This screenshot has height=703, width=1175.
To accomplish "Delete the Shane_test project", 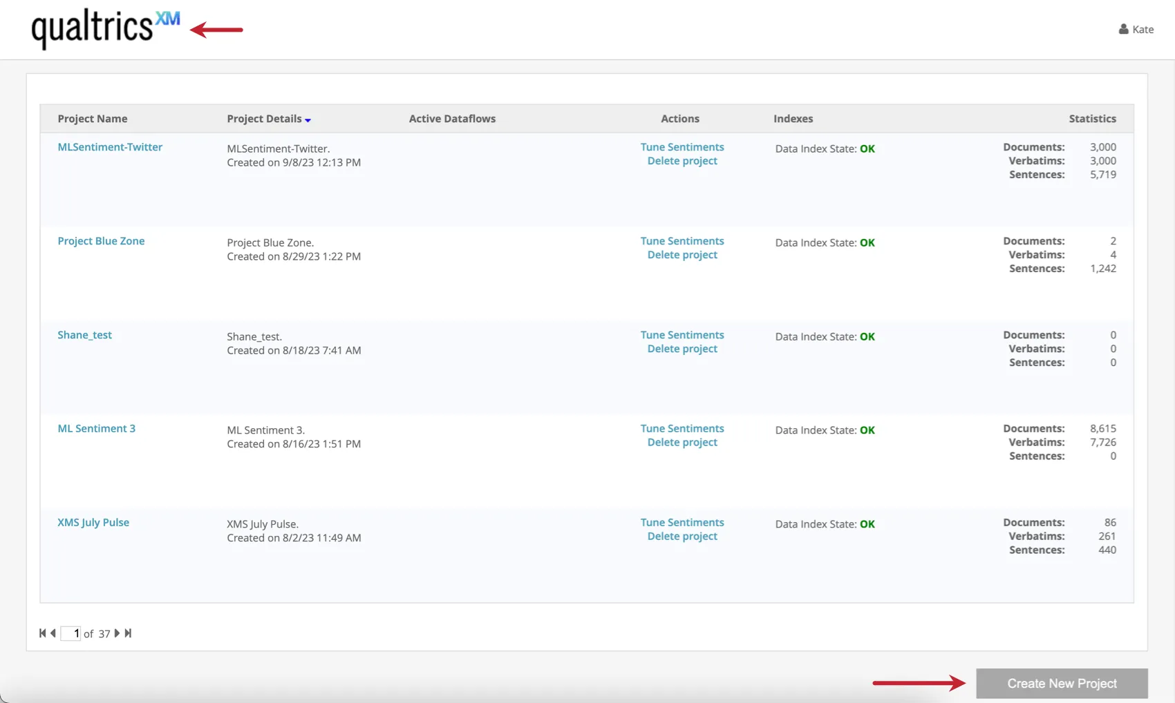I will coord(682,349).
